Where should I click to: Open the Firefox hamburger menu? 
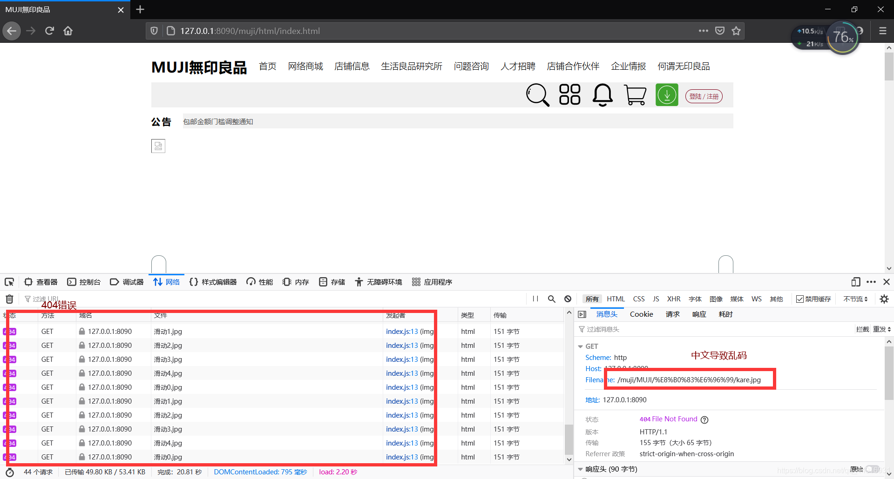pos(883,31)
